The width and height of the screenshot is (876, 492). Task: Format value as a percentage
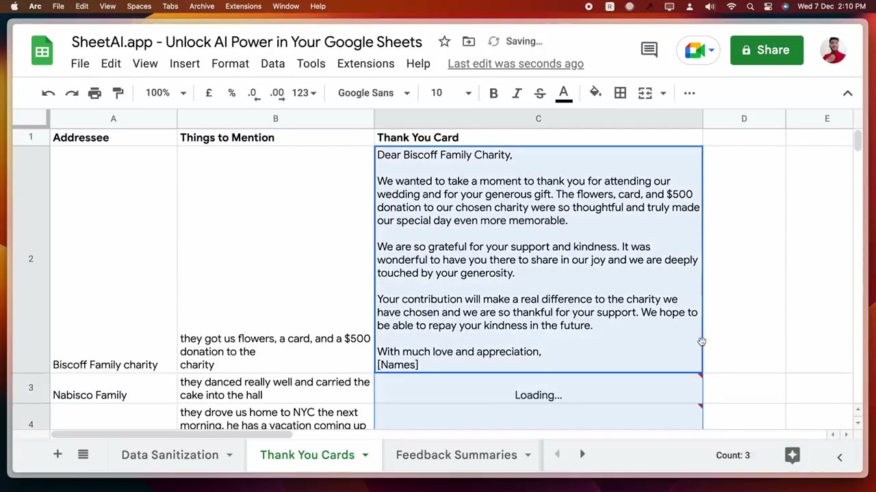pos(231,93)
